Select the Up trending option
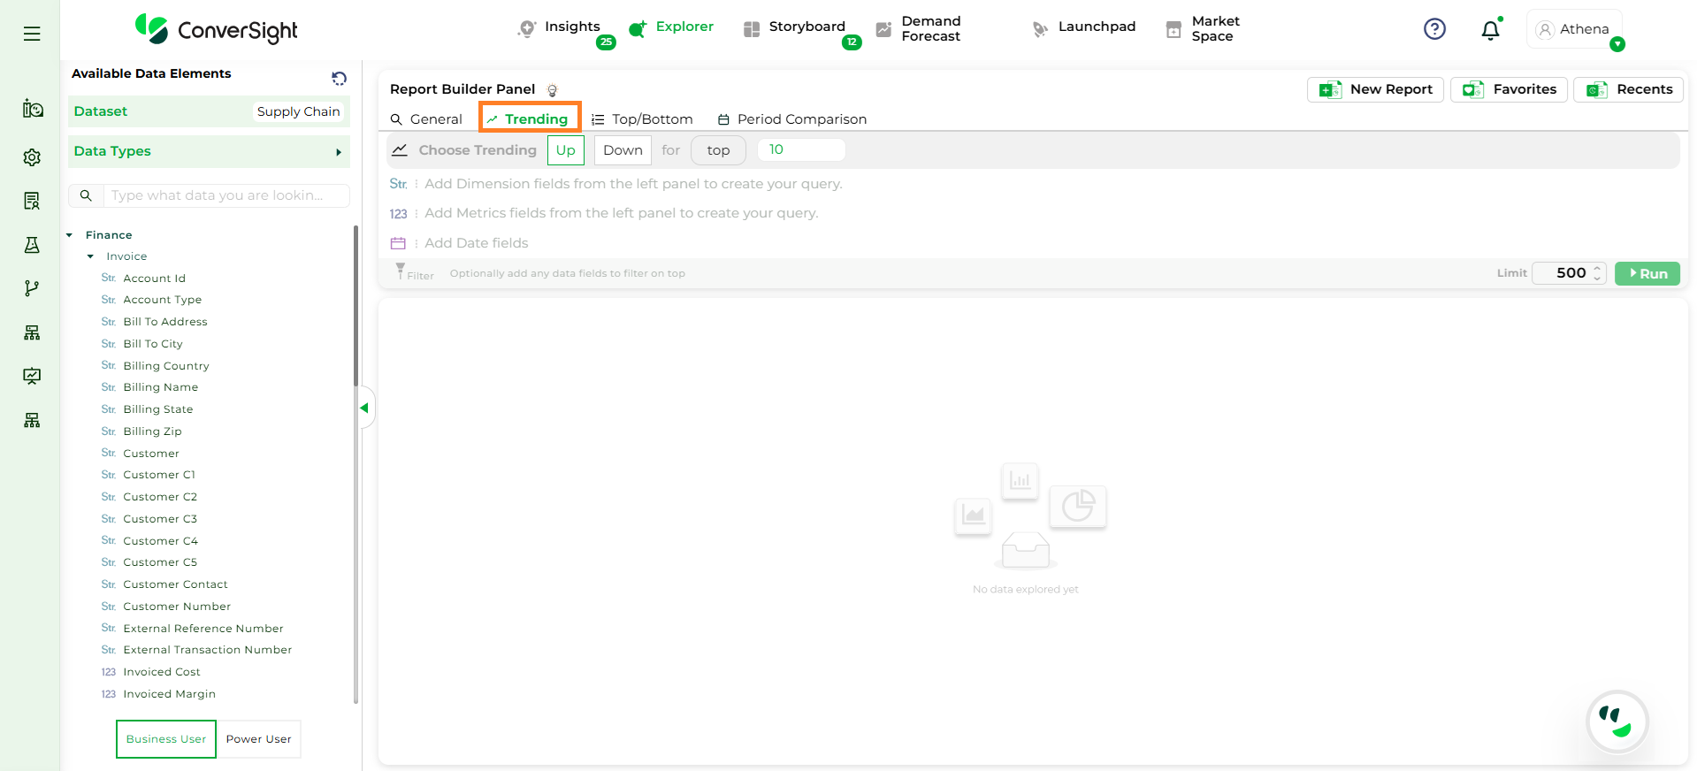The height and width of the screenshot is (771, 1697). [x=565, y=150]
